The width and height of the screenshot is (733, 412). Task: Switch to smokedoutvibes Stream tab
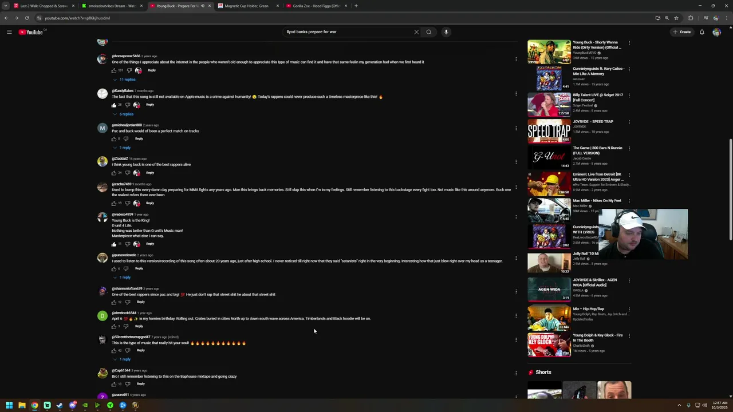112,6
